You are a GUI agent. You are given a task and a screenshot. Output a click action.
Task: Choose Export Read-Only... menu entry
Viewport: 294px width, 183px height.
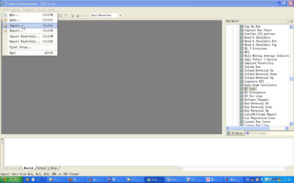click(30, 41)
